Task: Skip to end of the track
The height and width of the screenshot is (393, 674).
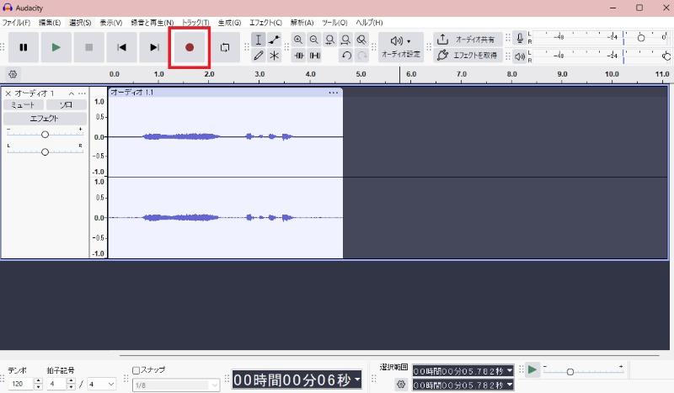Action: click(x=154, y=47)
